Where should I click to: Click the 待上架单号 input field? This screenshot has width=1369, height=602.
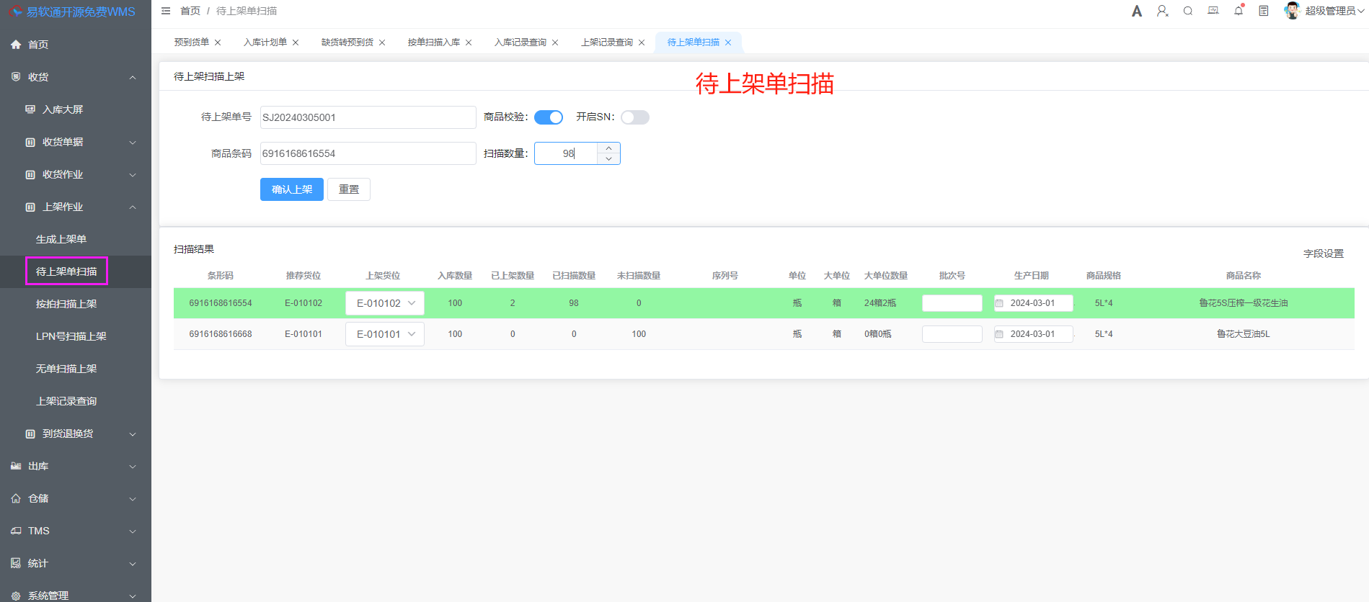[368, 117]
